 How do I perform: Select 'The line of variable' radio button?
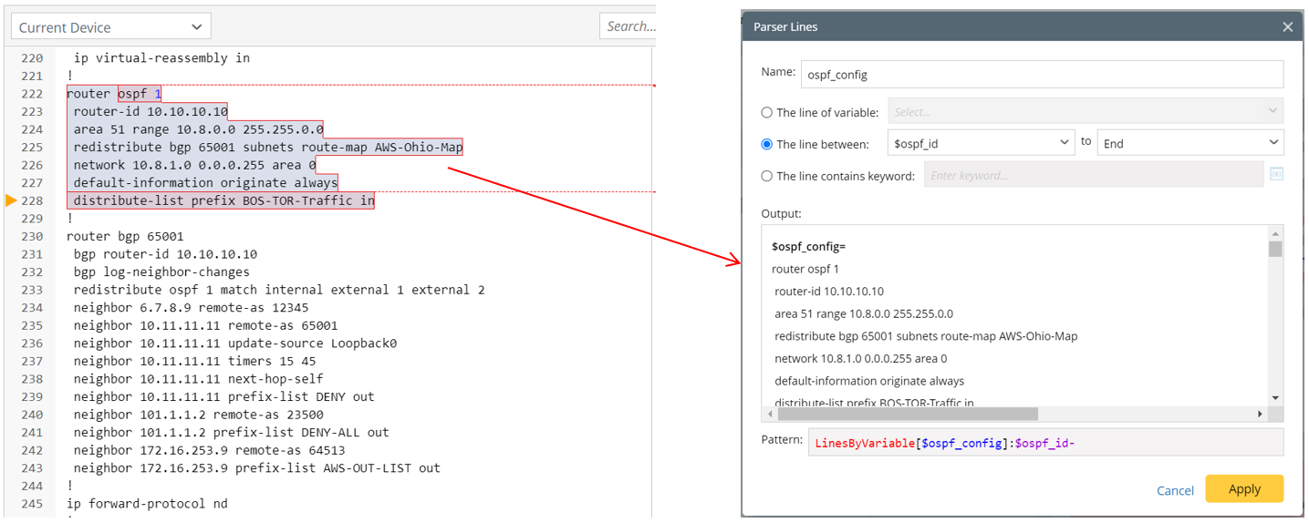[766, 113]
